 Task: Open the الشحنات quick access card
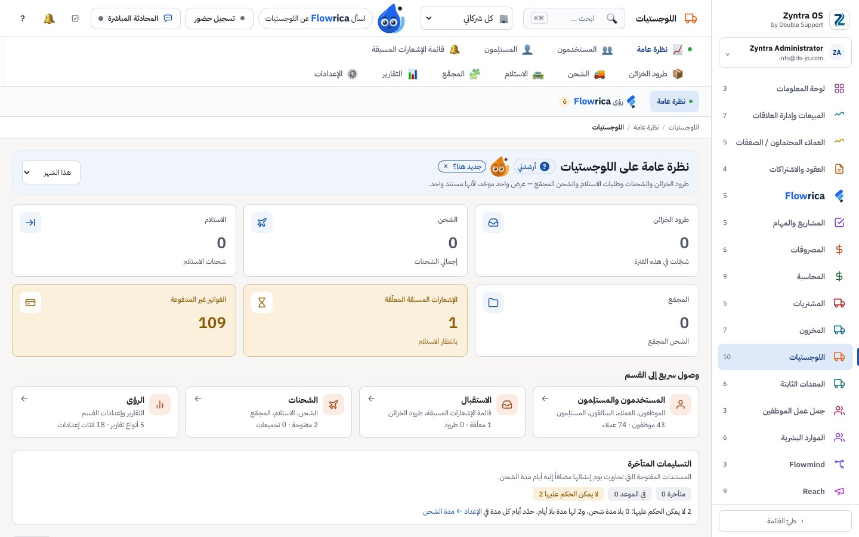click(x=268, y=412)
